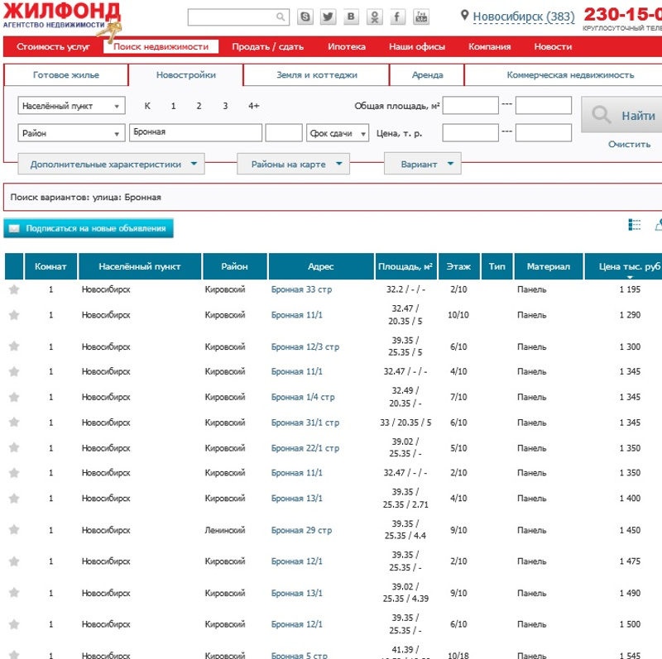662x659 pixels.
Task: Mark Бронная 29 стр as favorite
Action: [x=14, y=530]
